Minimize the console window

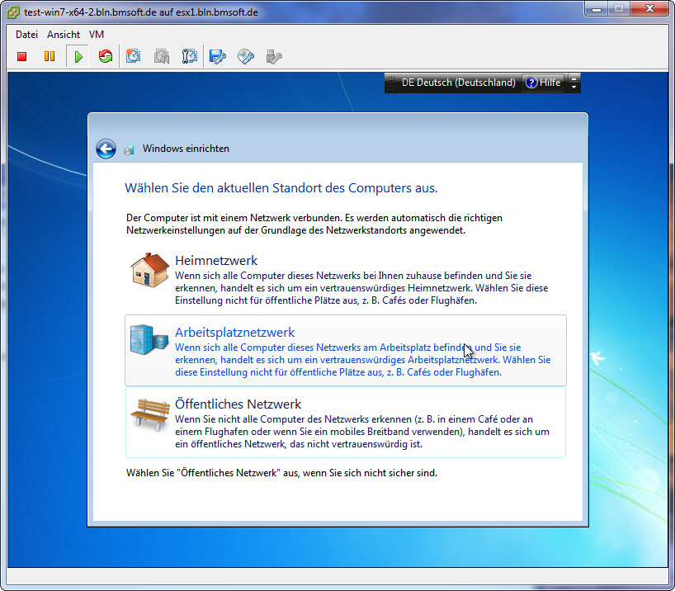[x=597, y=8]
